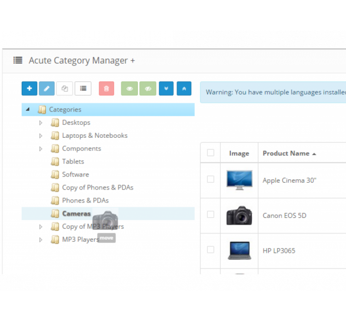The height and width of the screenshot is (322, 346).
Task: Click the copy category icon button
Action: [x=64, y=89]
